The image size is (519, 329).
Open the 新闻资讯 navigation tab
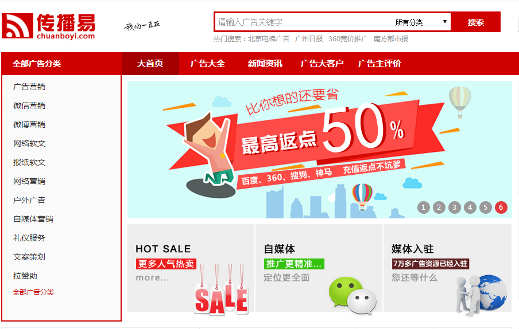(265, 64)
